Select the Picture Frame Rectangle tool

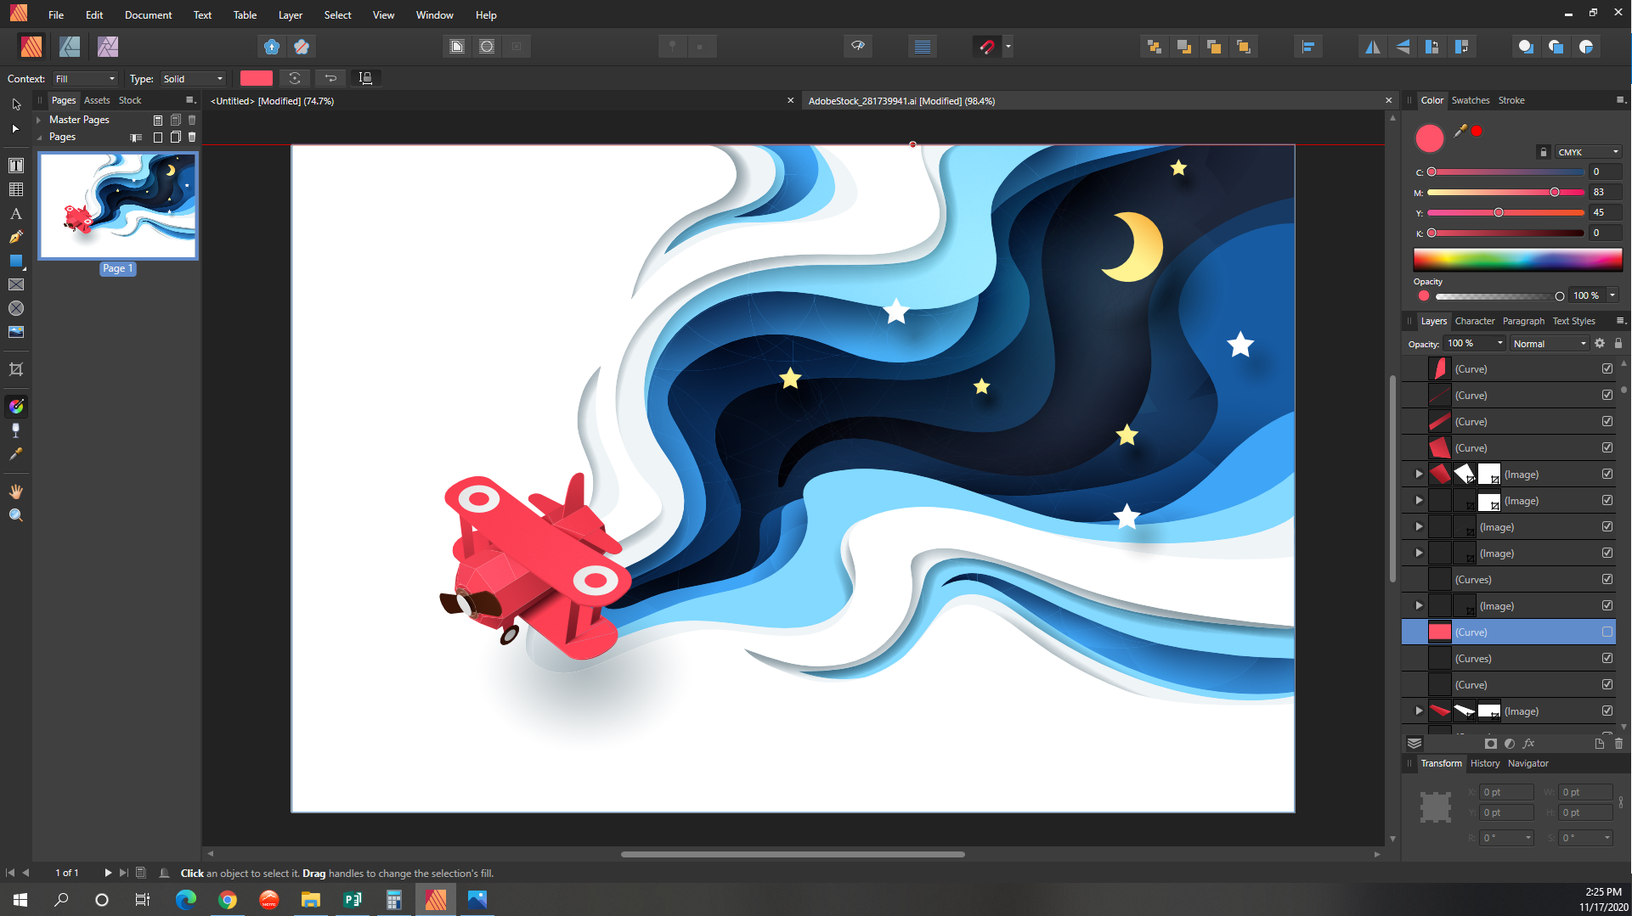[16, 284]
